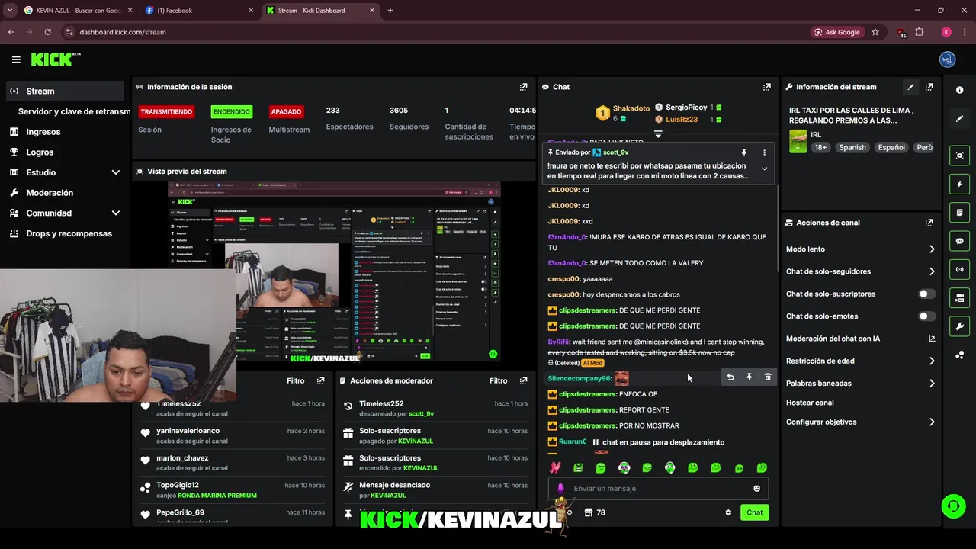The image size is (976, 549).
Task: Pop out the Acciones de moderador panel
Action: pos(523,380)
